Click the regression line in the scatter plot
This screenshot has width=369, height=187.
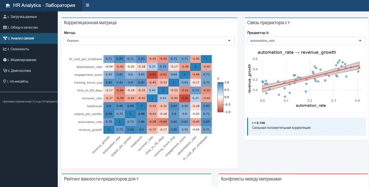310,77
